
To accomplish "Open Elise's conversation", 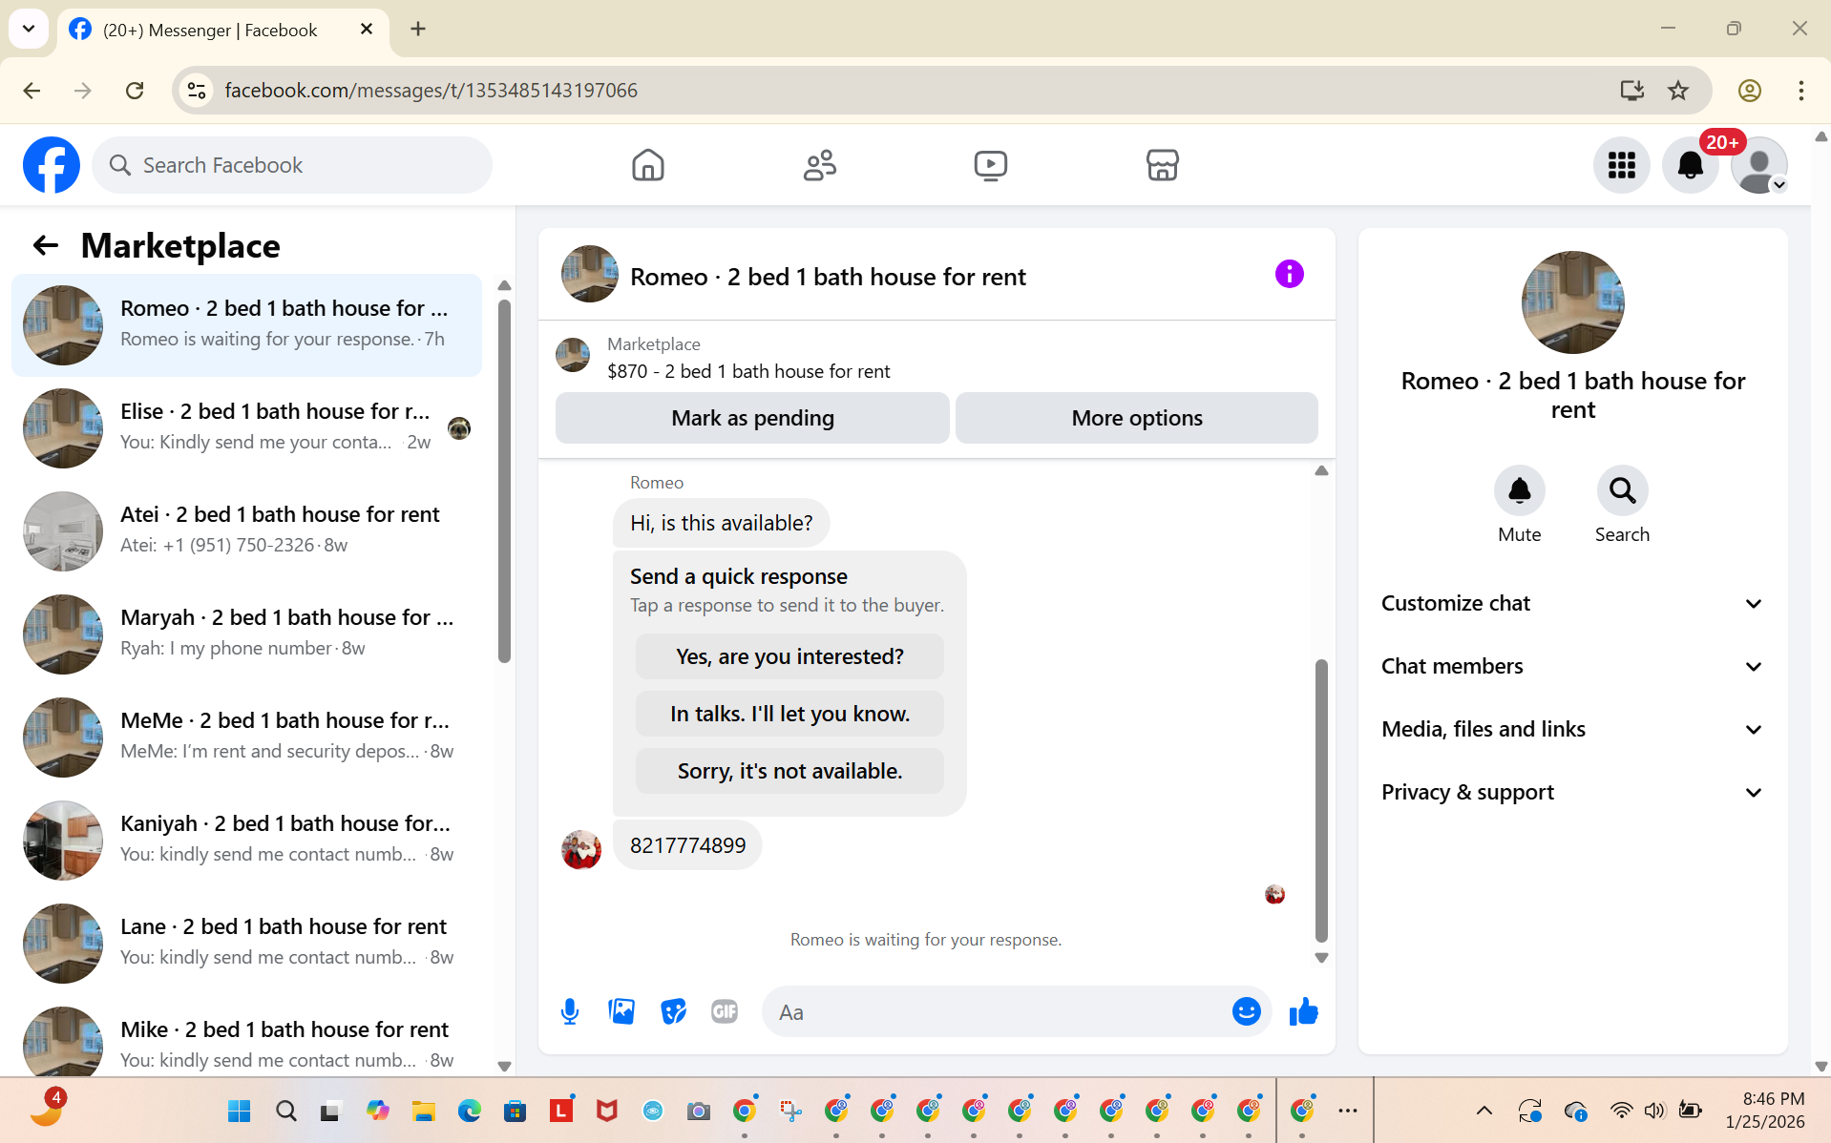I will [x=246, y=428].
